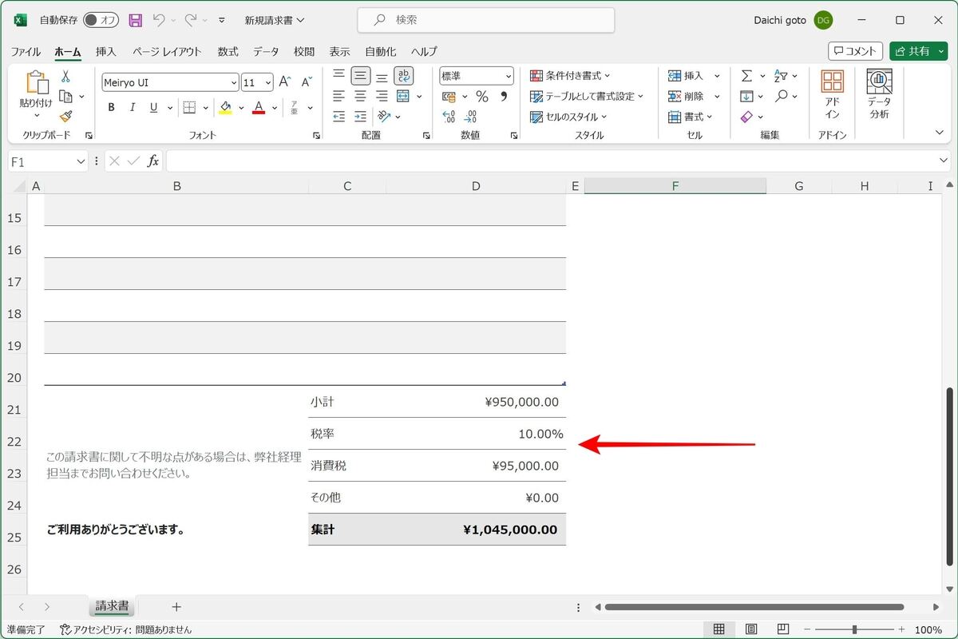Click the Paste clipboard icon
The width and height of the screenshot is (958, 639).
[x=36, y=82]
